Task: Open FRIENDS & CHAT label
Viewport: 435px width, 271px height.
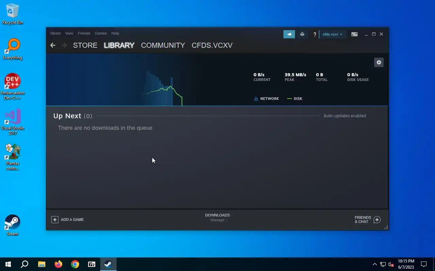Action: [363, 220]
